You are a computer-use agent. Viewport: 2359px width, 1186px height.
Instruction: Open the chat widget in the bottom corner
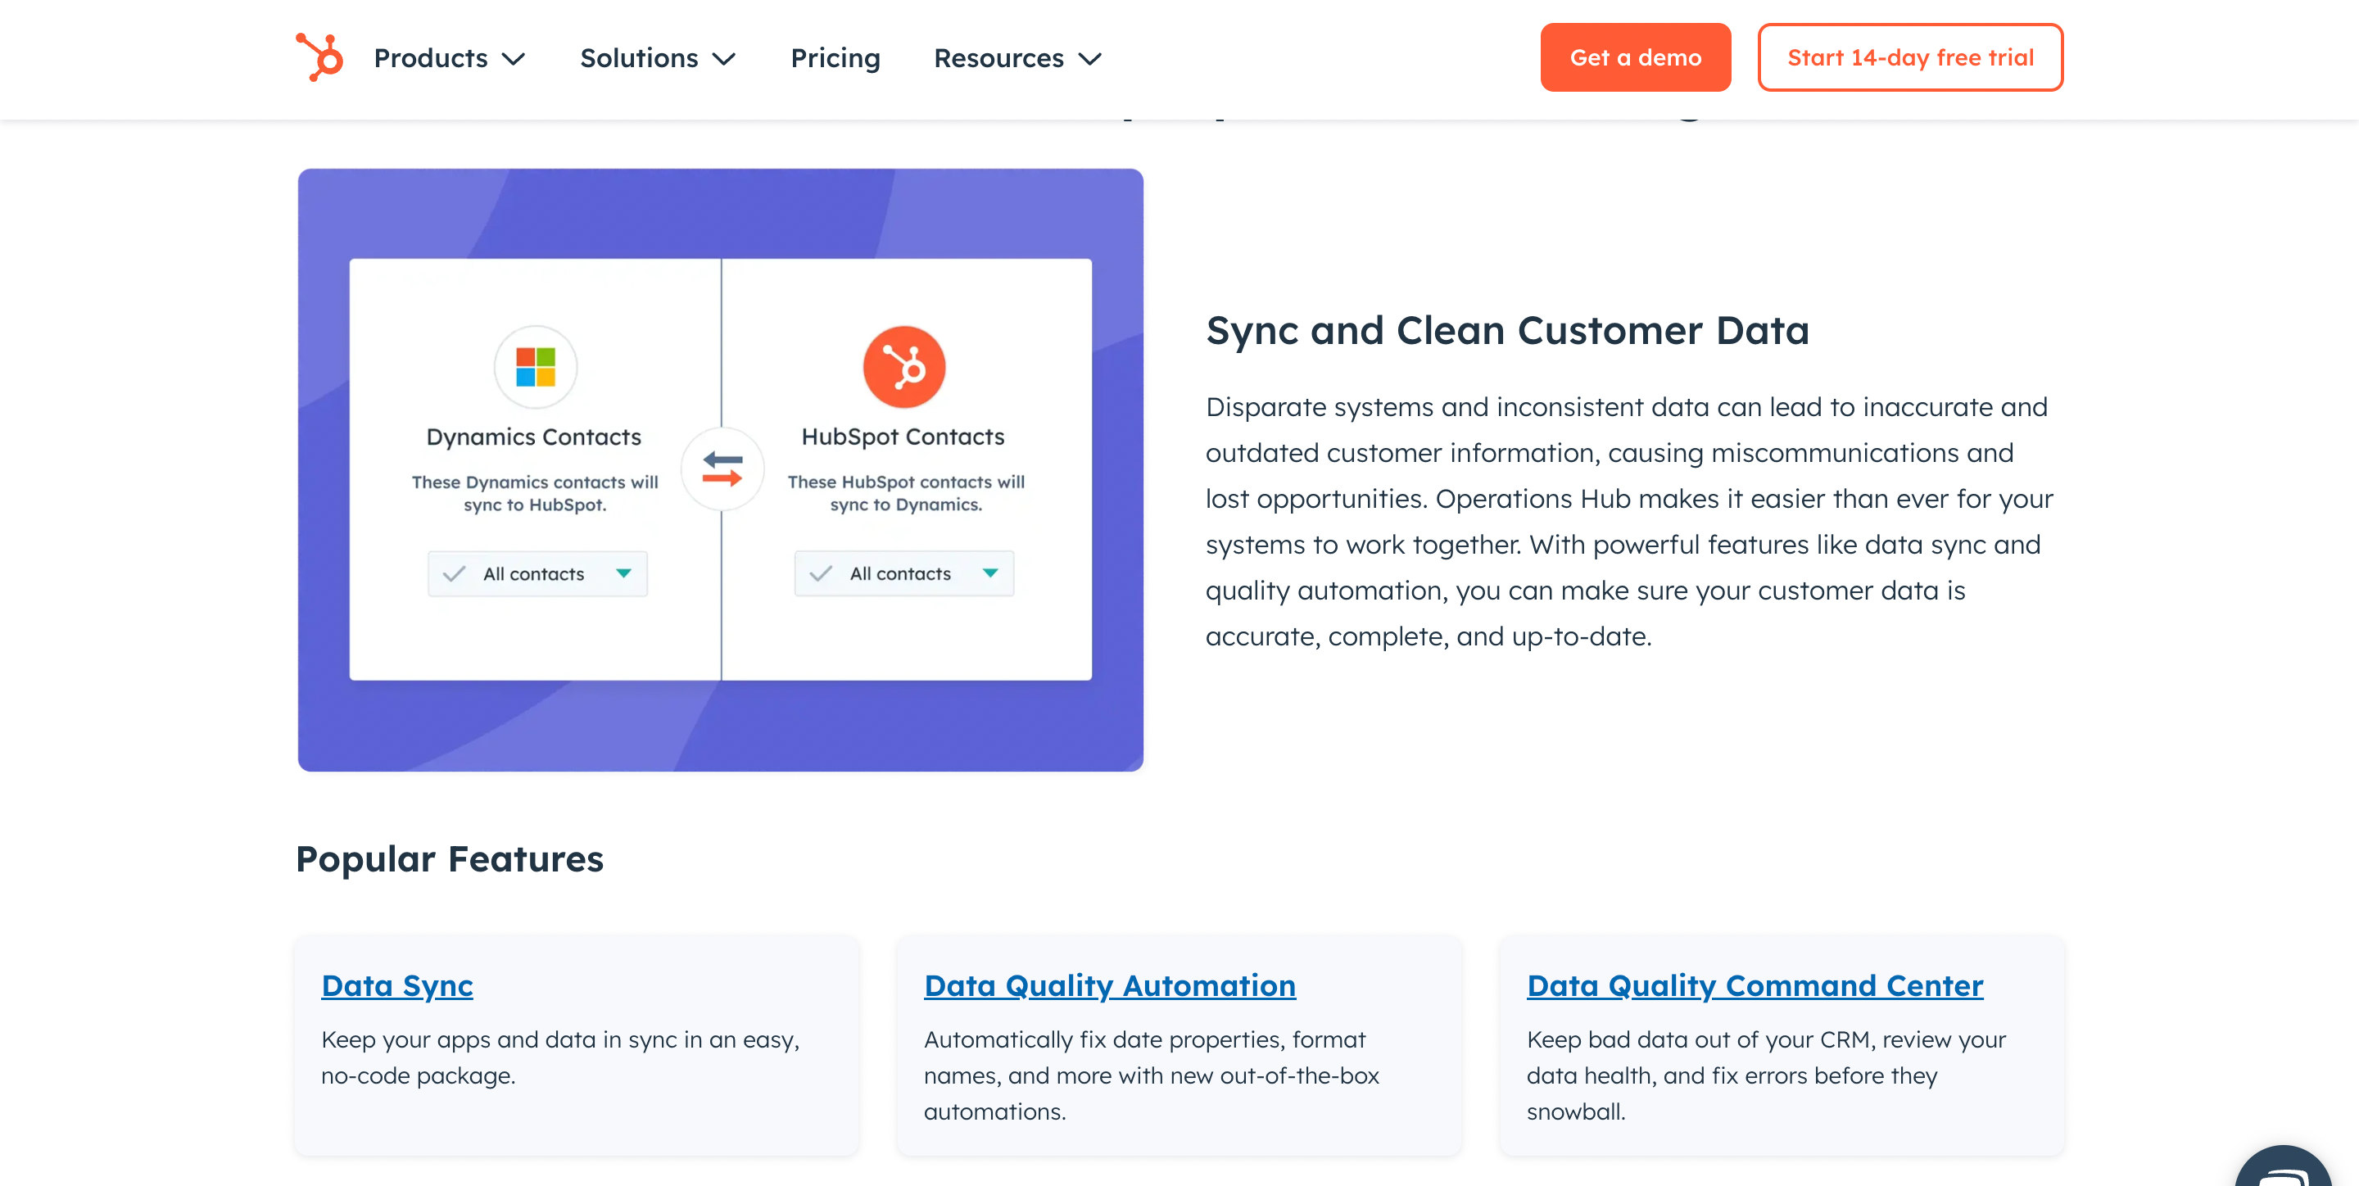[2282, 1172]
